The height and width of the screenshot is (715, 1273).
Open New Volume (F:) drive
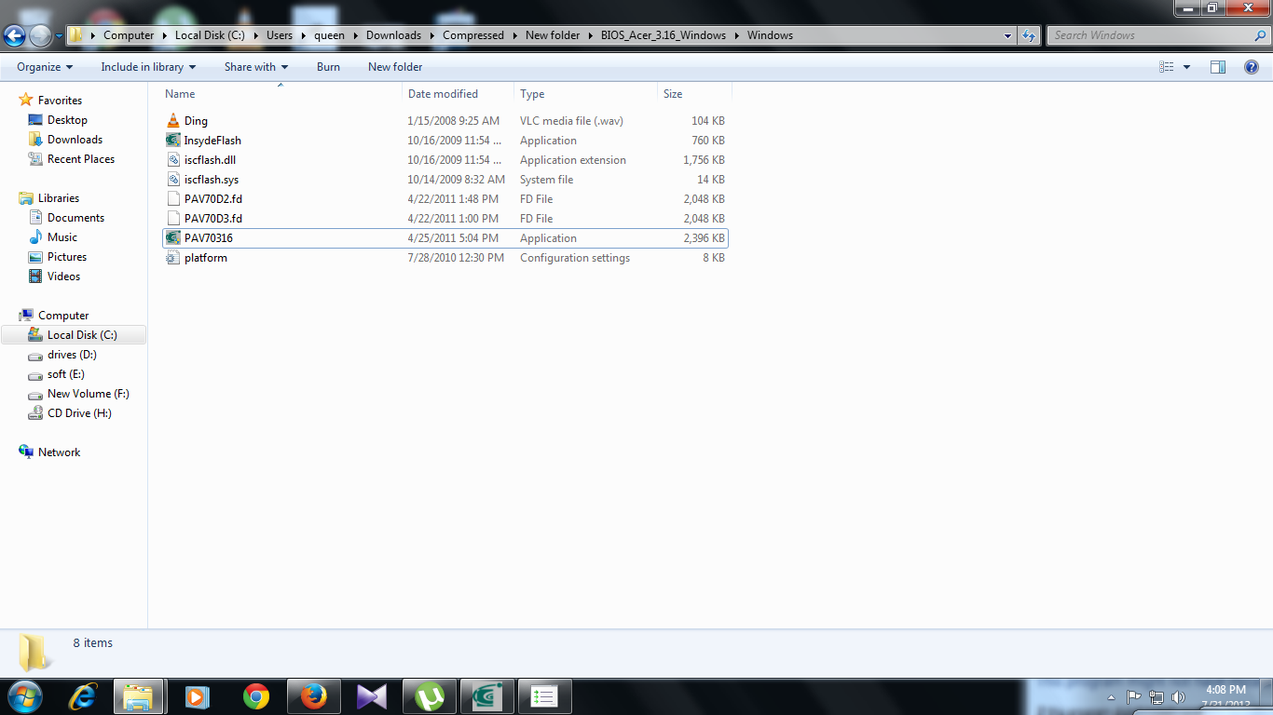pos(89,394)
